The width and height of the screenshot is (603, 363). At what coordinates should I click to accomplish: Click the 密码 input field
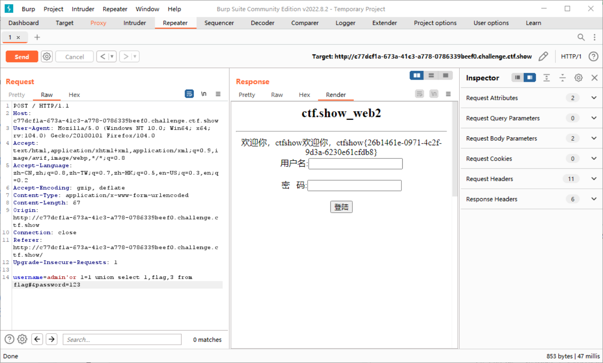pos(355,185)
